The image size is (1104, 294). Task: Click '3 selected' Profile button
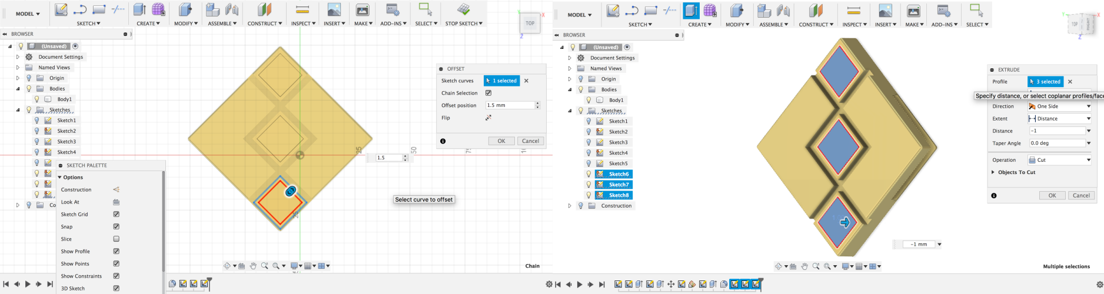(x=1046, y=82)
